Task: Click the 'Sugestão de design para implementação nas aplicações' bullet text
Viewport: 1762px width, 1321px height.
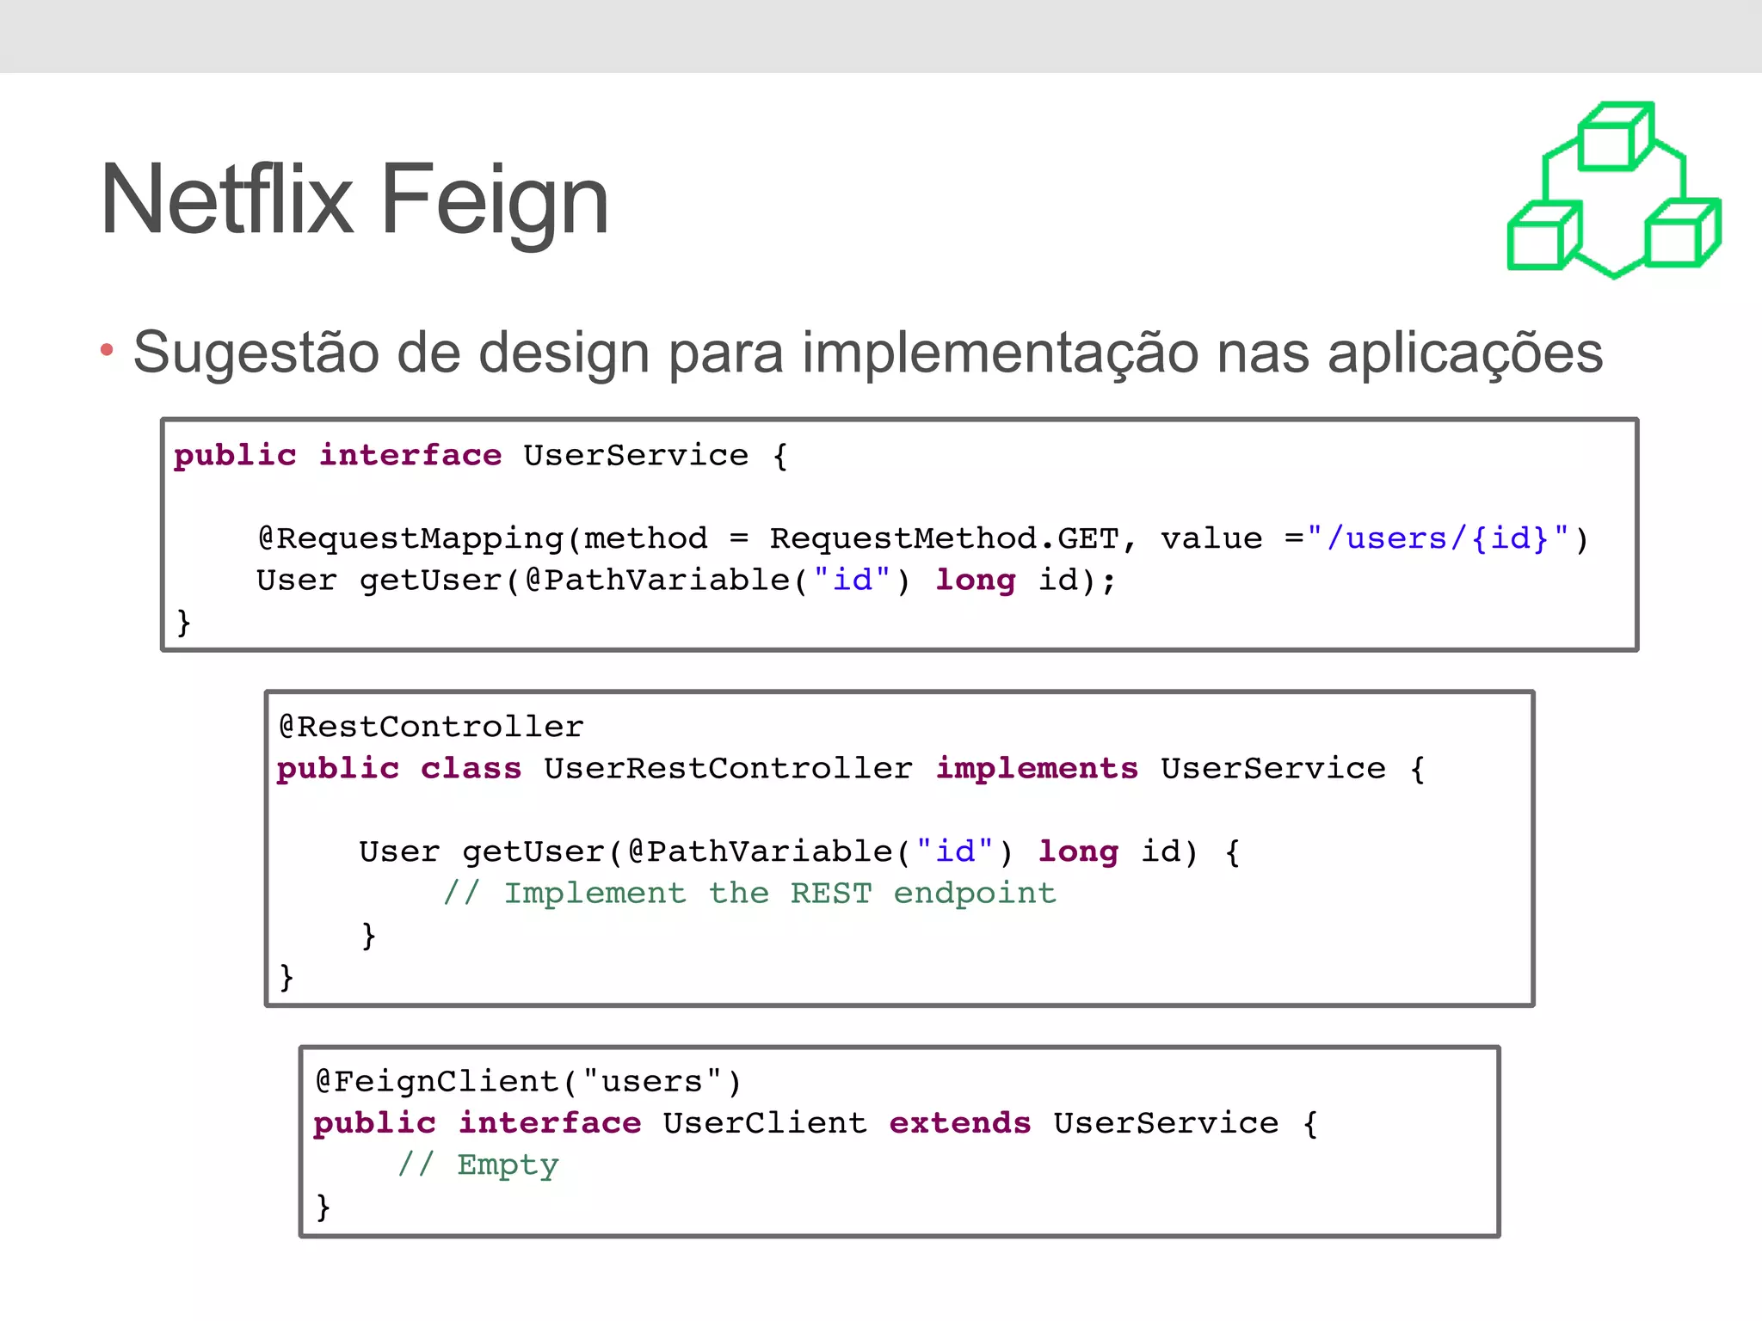Action: [868, 353]
